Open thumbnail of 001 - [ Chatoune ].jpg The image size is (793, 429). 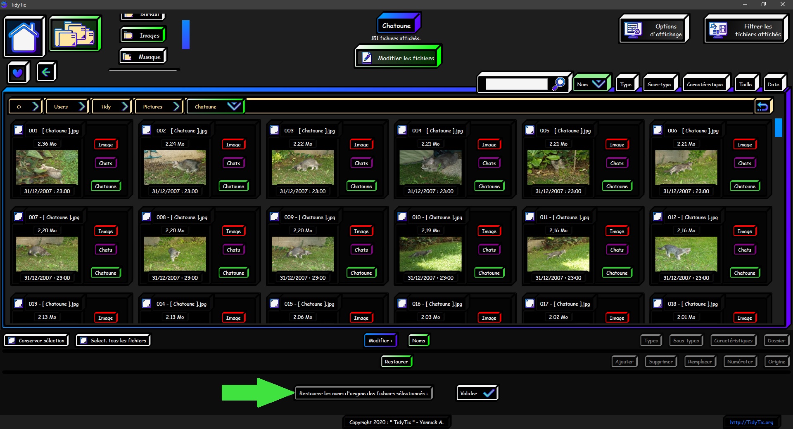tap(47, 167)
